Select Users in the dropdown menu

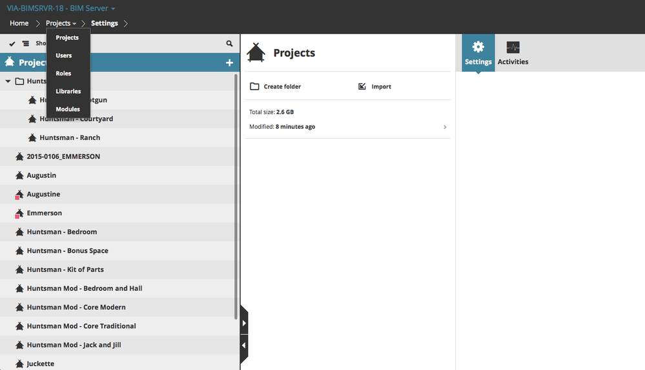click(64, 55)
